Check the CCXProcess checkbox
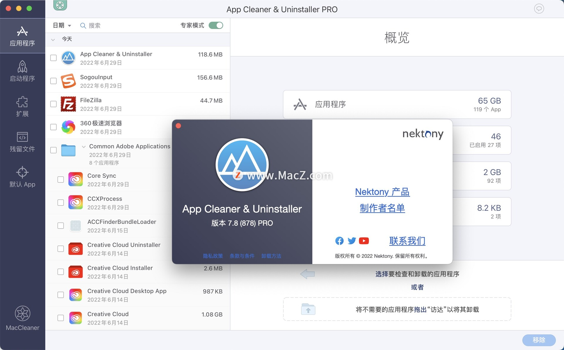The width and height of the screenshot is (564, 350). click(x=61, y=202)
